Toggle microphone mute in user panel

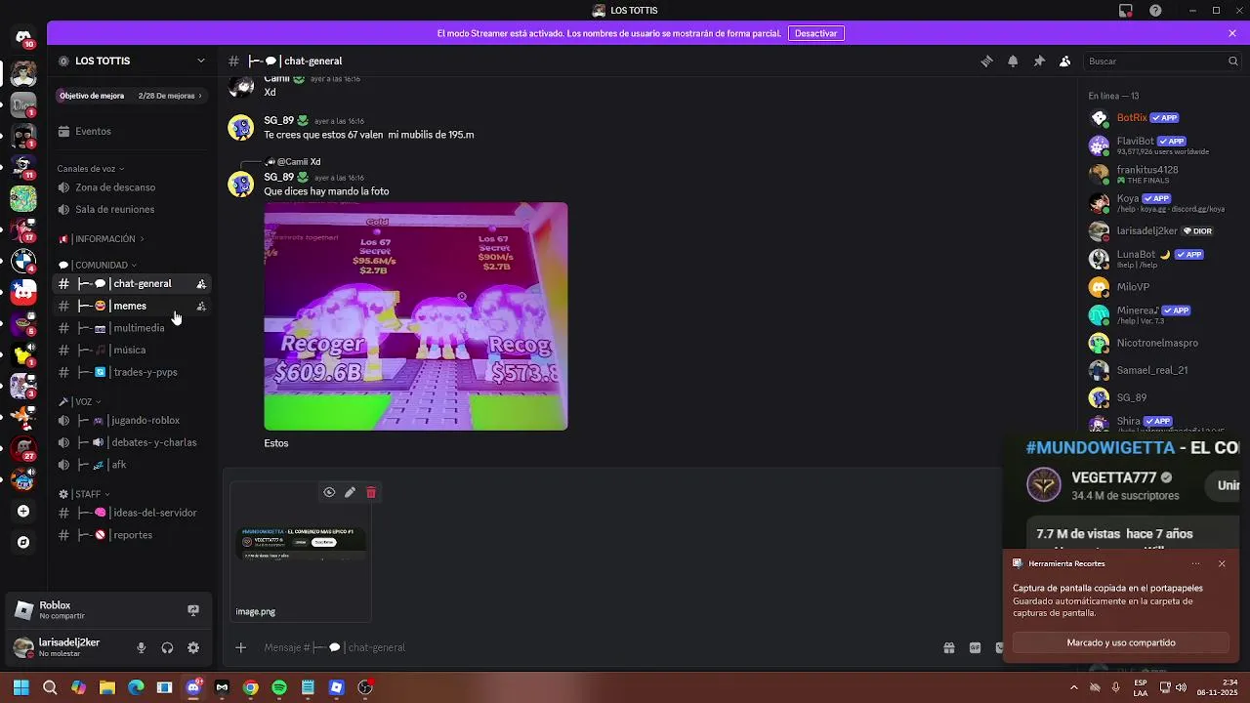[x=141, y=647]
